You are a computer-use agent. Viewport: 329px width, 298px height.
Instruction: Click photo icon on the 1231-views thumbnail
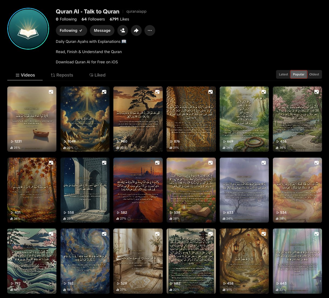(x=51, y=92)
